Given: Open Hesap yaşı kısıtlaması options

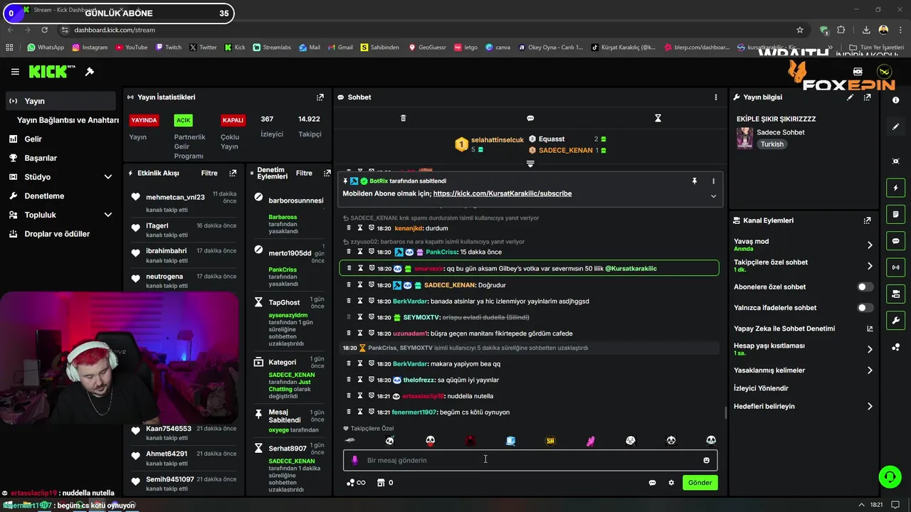Looking at the screenshot, I should (x=803, y=349).
